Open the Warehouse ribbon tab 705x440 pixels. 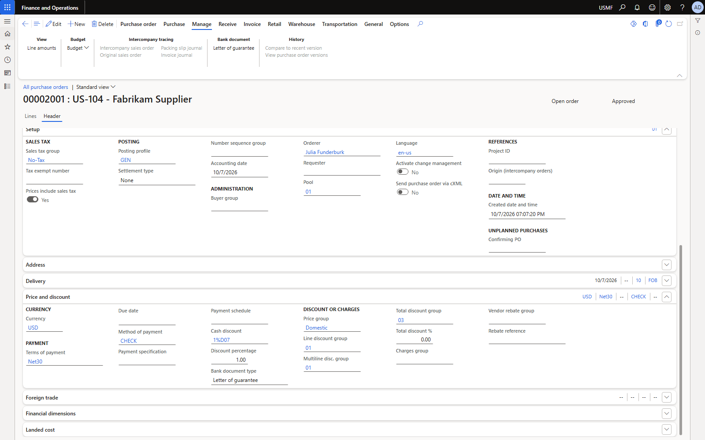[301, 24]
